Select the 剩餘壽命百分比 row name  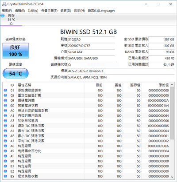(x=30, y=151)
